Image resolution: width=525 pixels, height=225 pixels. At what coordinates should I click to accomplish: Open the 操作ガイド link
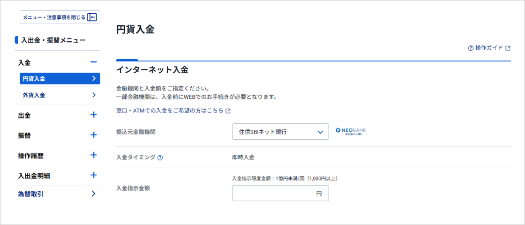tap(489, 48)
